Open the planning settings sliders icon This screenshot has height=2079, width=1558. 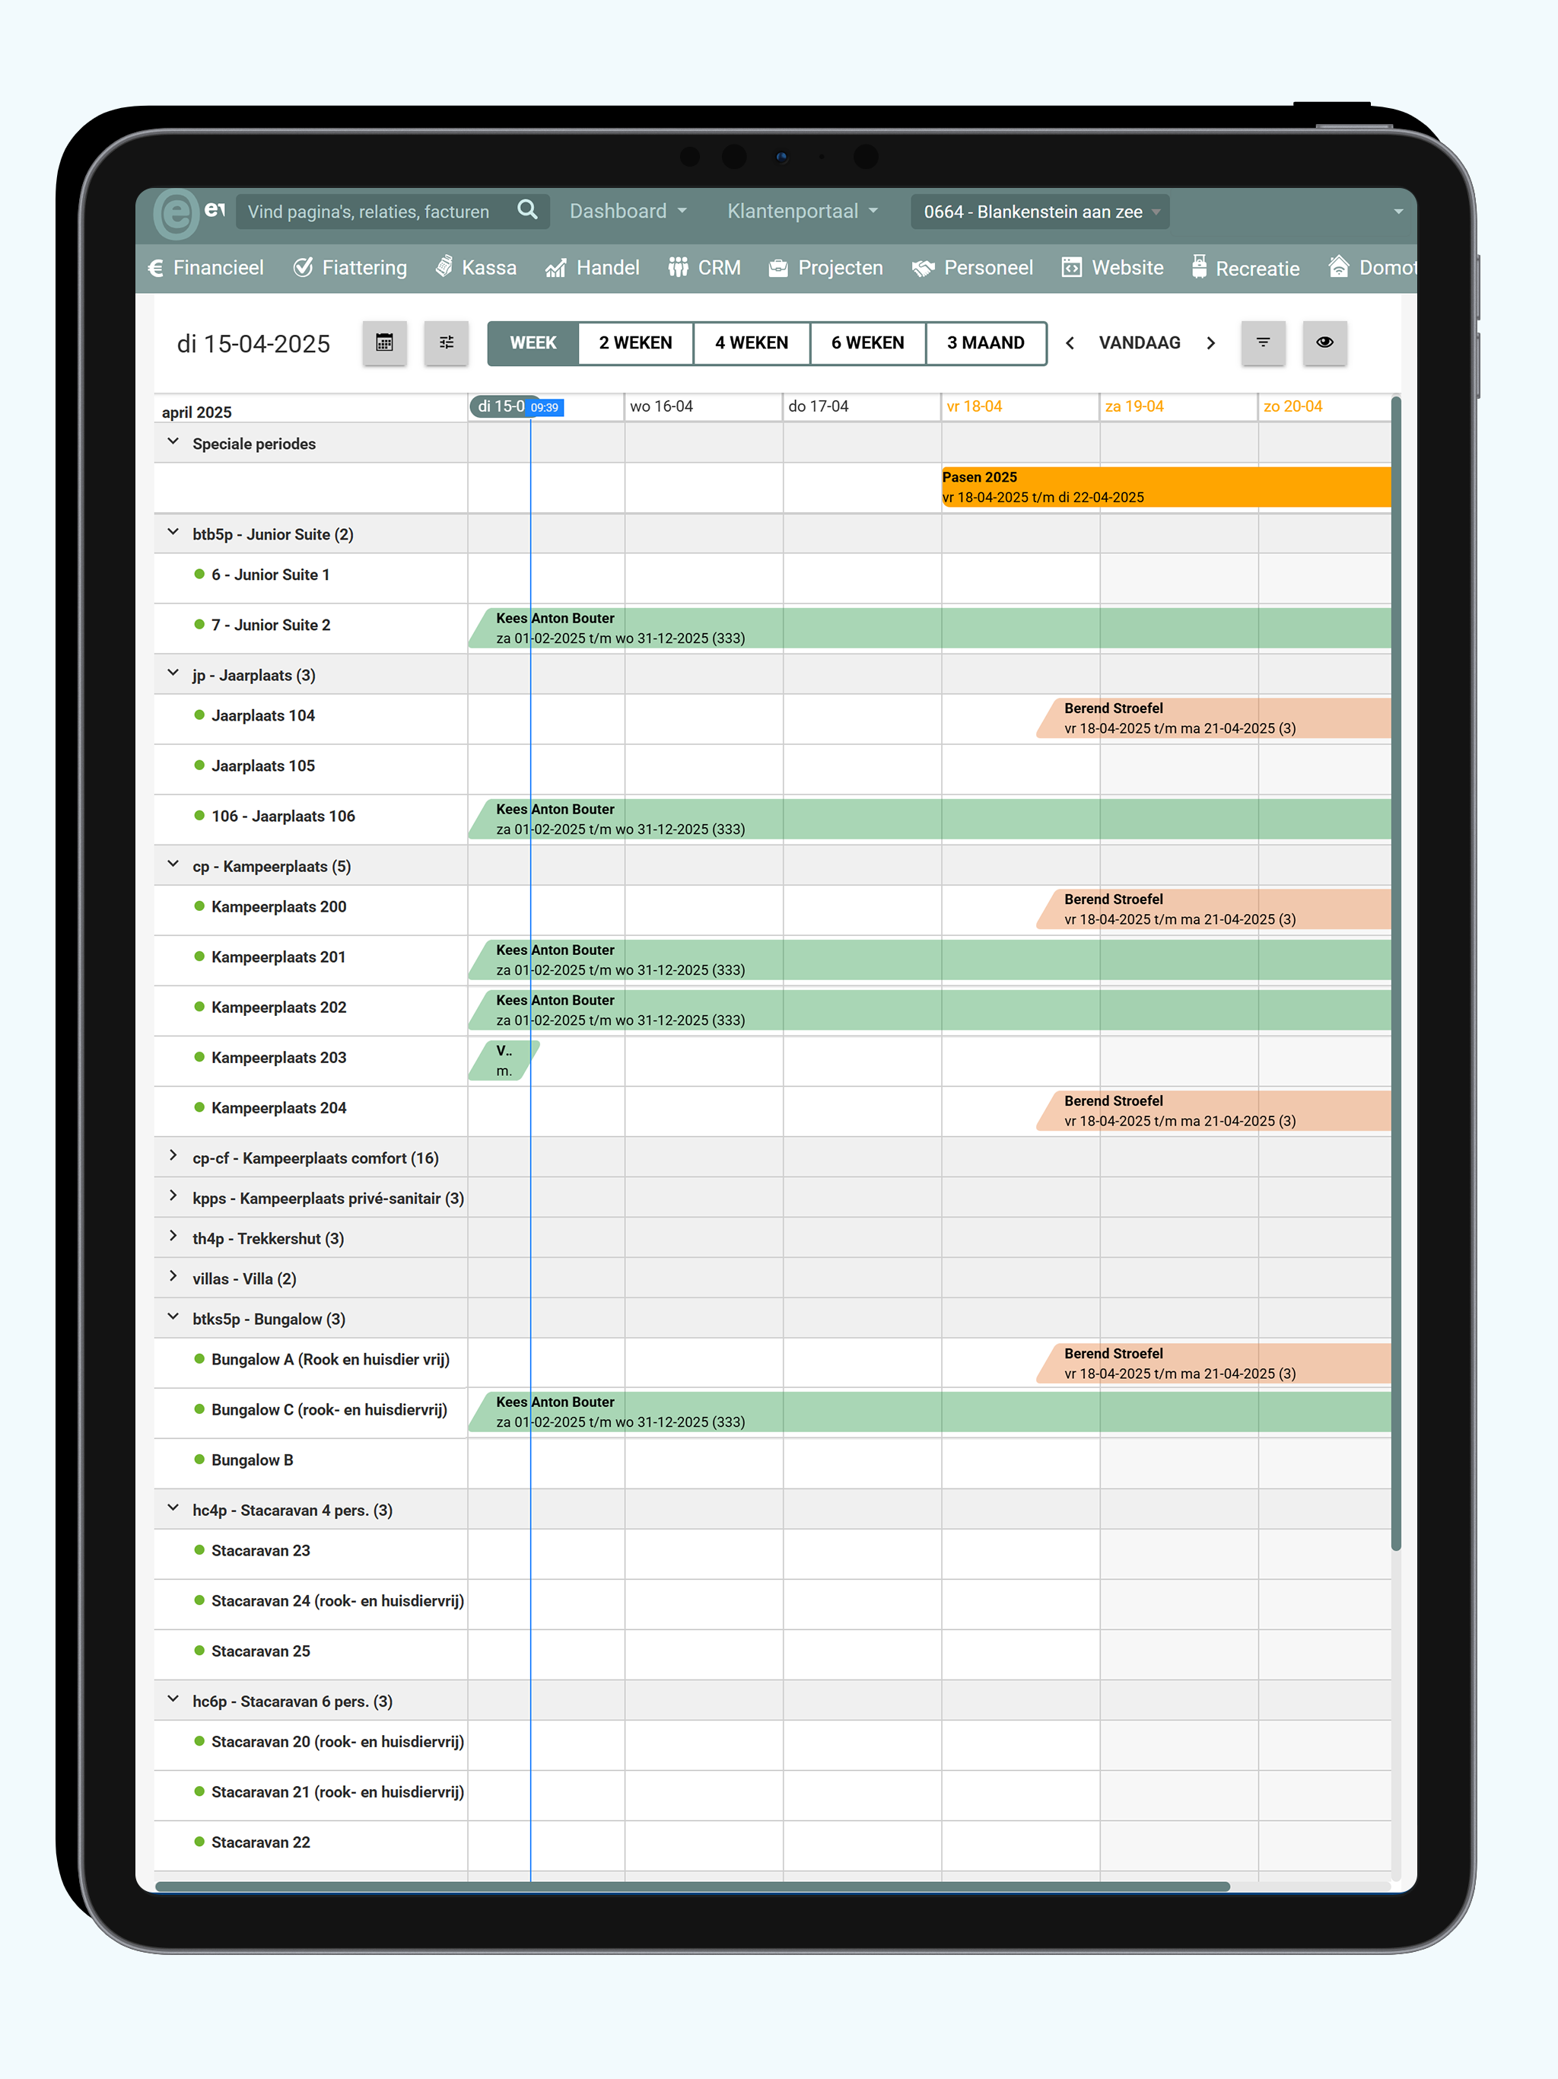click(447, 342)
